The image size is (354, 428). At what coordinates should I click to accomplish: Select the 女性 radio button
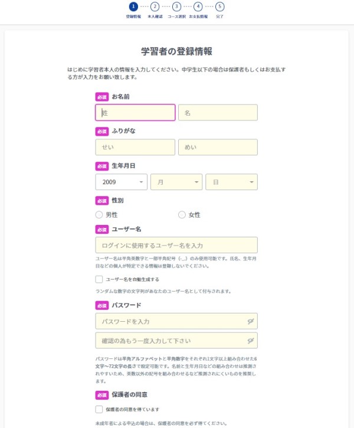click(182, 215)
